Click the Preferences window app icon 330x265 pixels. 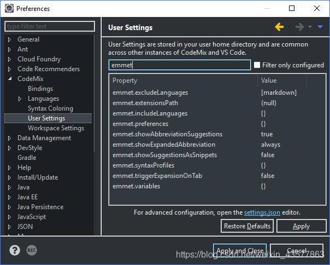9,8
